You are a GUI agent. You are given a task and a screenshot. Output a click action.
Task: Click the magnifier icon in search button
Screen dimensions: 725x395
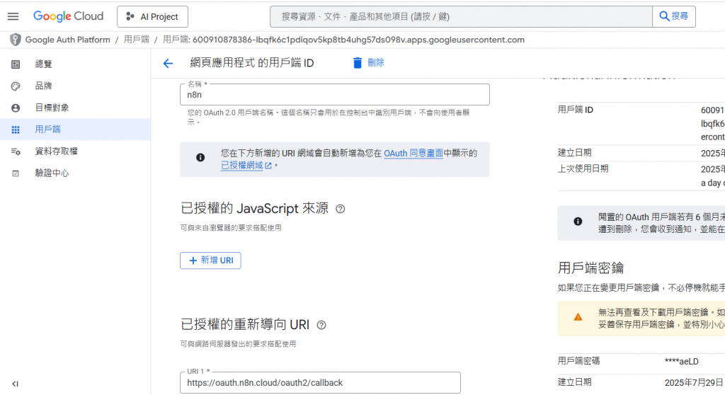tap(664, 16)
